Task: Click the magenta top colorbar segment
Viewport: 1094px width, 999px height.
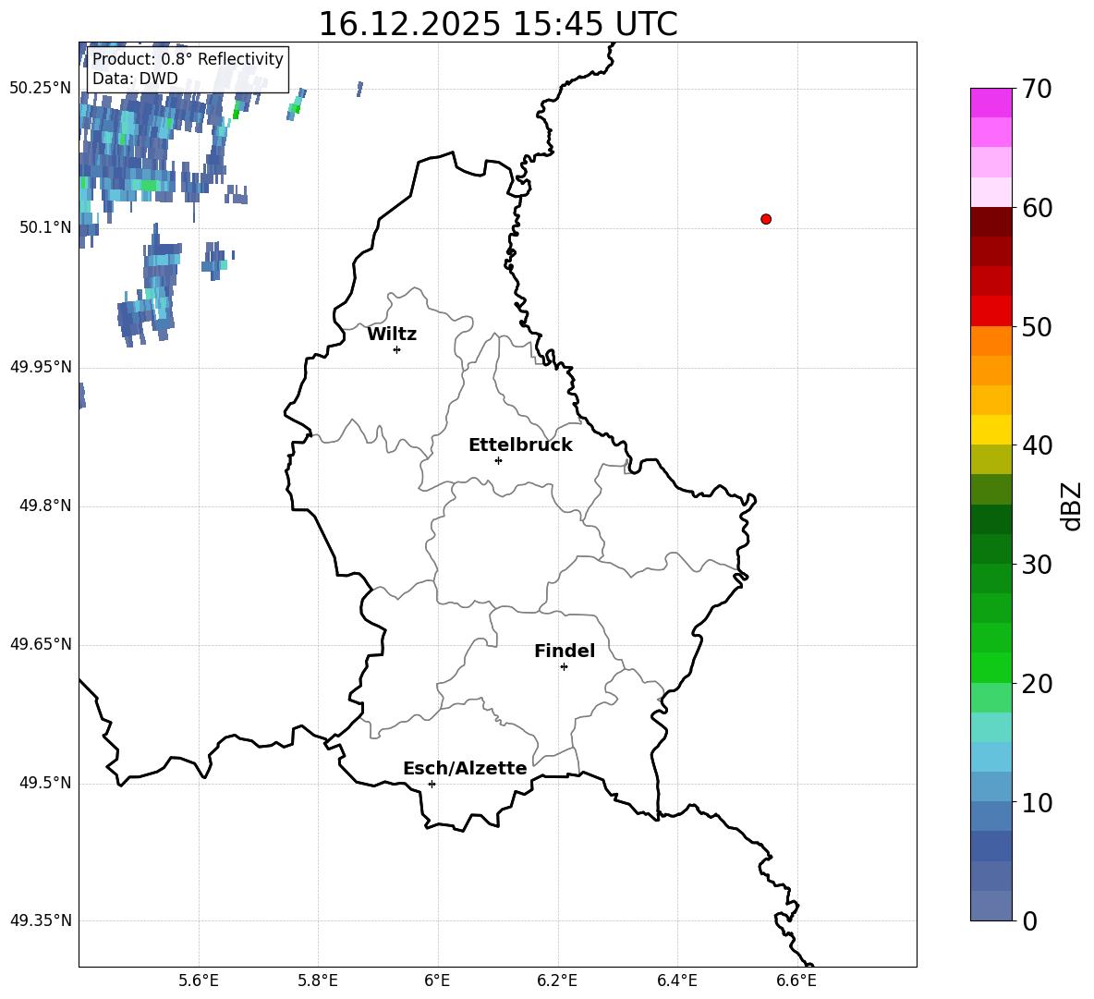Action: (991, 103)
